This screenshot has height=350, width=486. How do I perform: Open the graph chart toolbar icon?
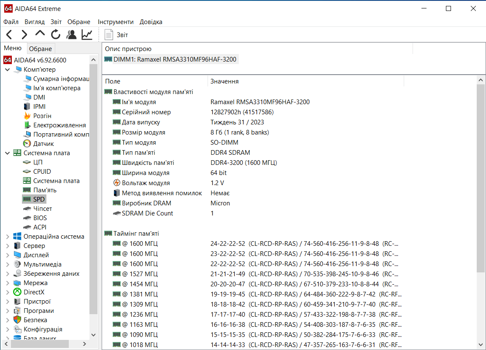pyautogui.click(x=87, y=35)
